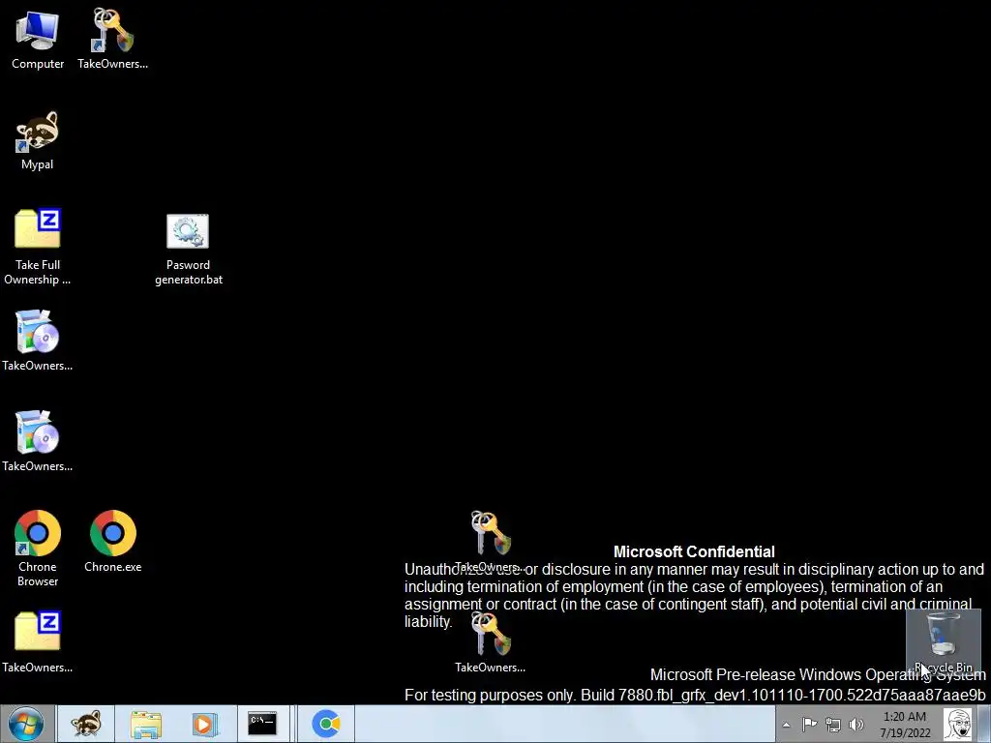The height and width of the screenshot is (743, 991).
Task: Open the Action Center flag icon
Action: (x=810, y=725)
